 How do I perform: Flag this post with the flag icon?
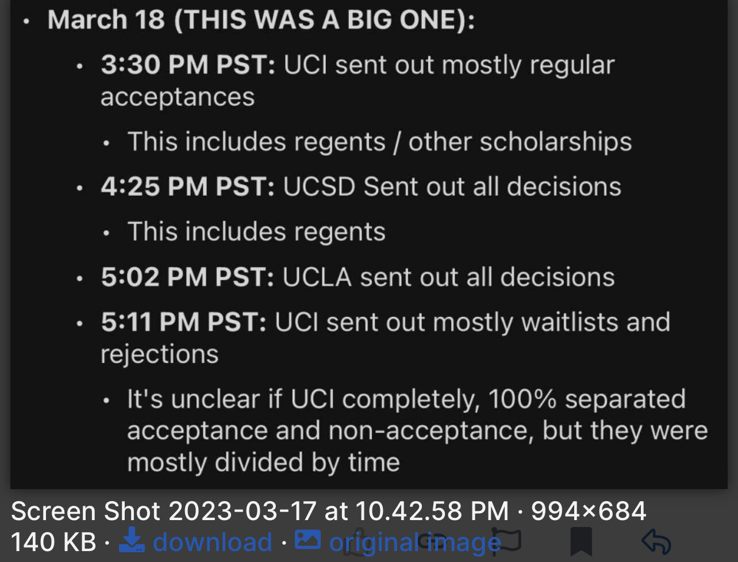(x=507, y=541)
